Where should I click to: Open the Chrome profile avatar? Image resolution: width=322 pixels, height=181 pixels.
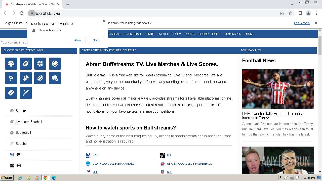click(x=308, y=13)
